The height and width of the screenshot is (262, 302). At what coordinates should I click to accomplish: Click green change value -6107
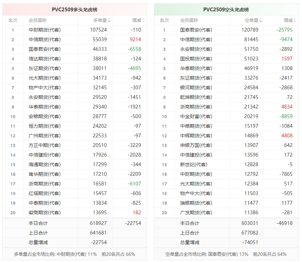pos(134,184)
